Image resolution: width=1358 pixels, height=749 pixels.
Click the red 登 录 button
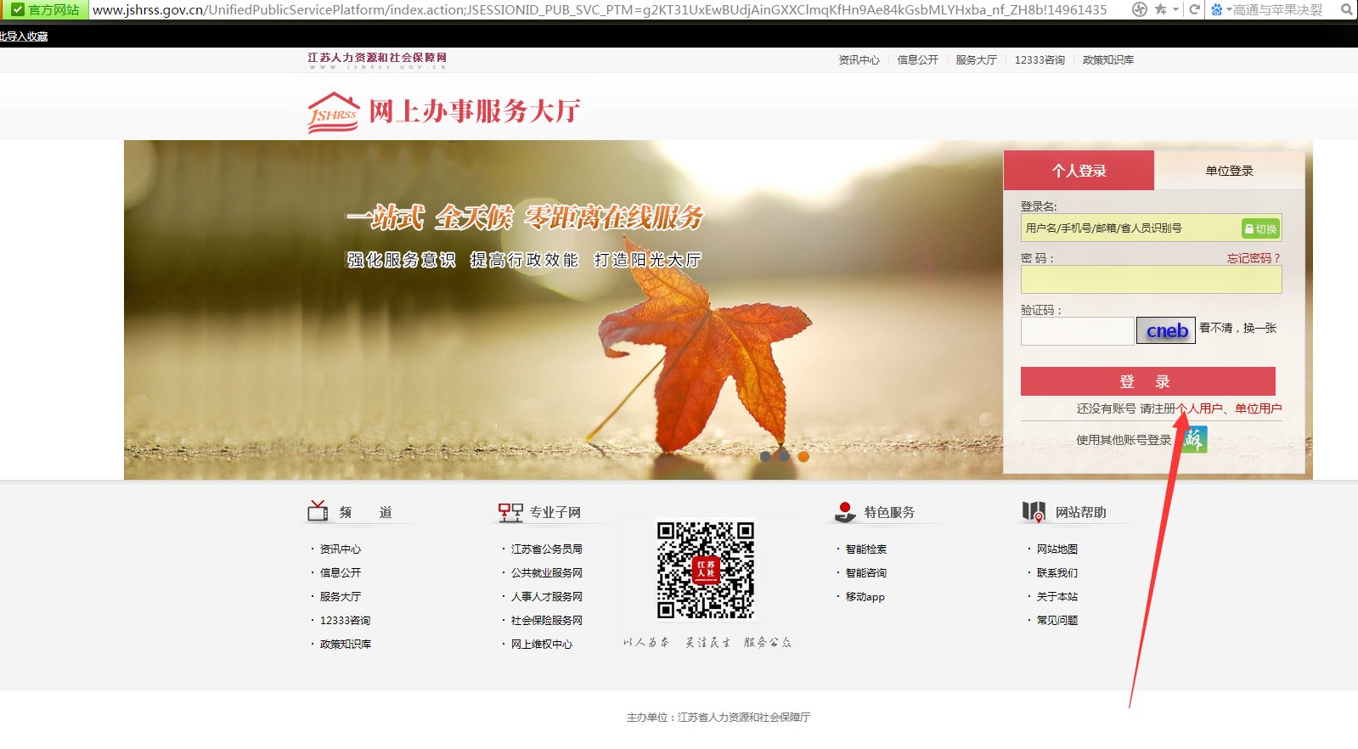click(1147, 381)
